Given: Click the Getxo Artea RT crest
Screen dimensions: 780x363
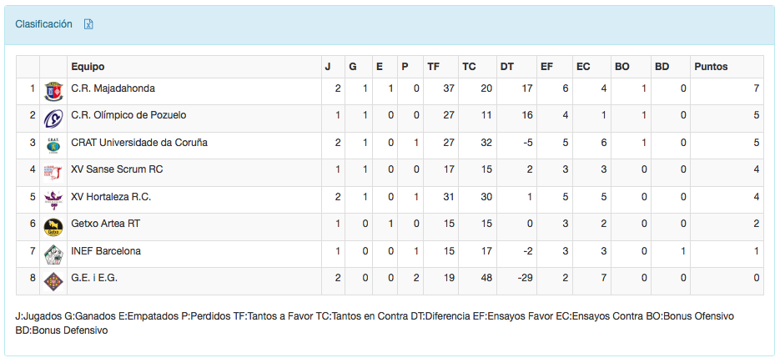Looking at the screenshot, I should 53,226.
